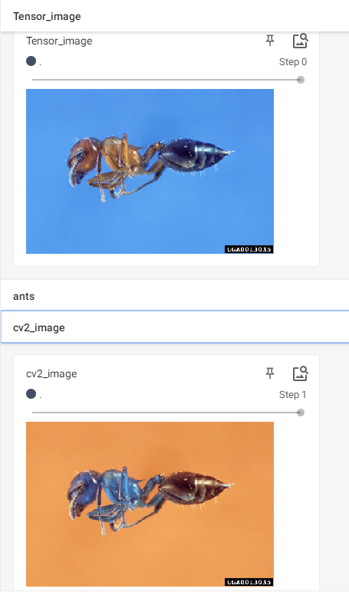Pin the Tensor_image card
Image resolution: width=349 pixels, height=592 pixels.
tap(270, 41)
